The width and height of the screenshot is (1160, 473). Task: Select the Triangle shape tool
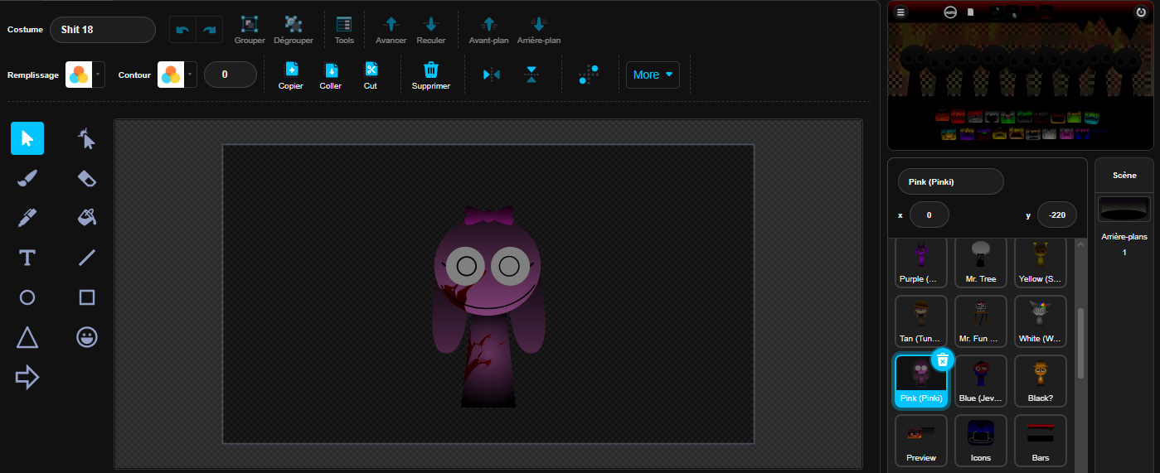click(x=27, y=337)
